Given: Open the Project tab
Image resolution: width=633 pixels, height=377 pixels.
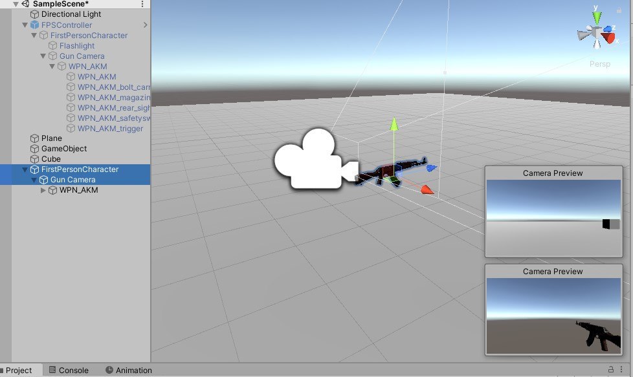Looking at the screenshot, I should point(19,370).
